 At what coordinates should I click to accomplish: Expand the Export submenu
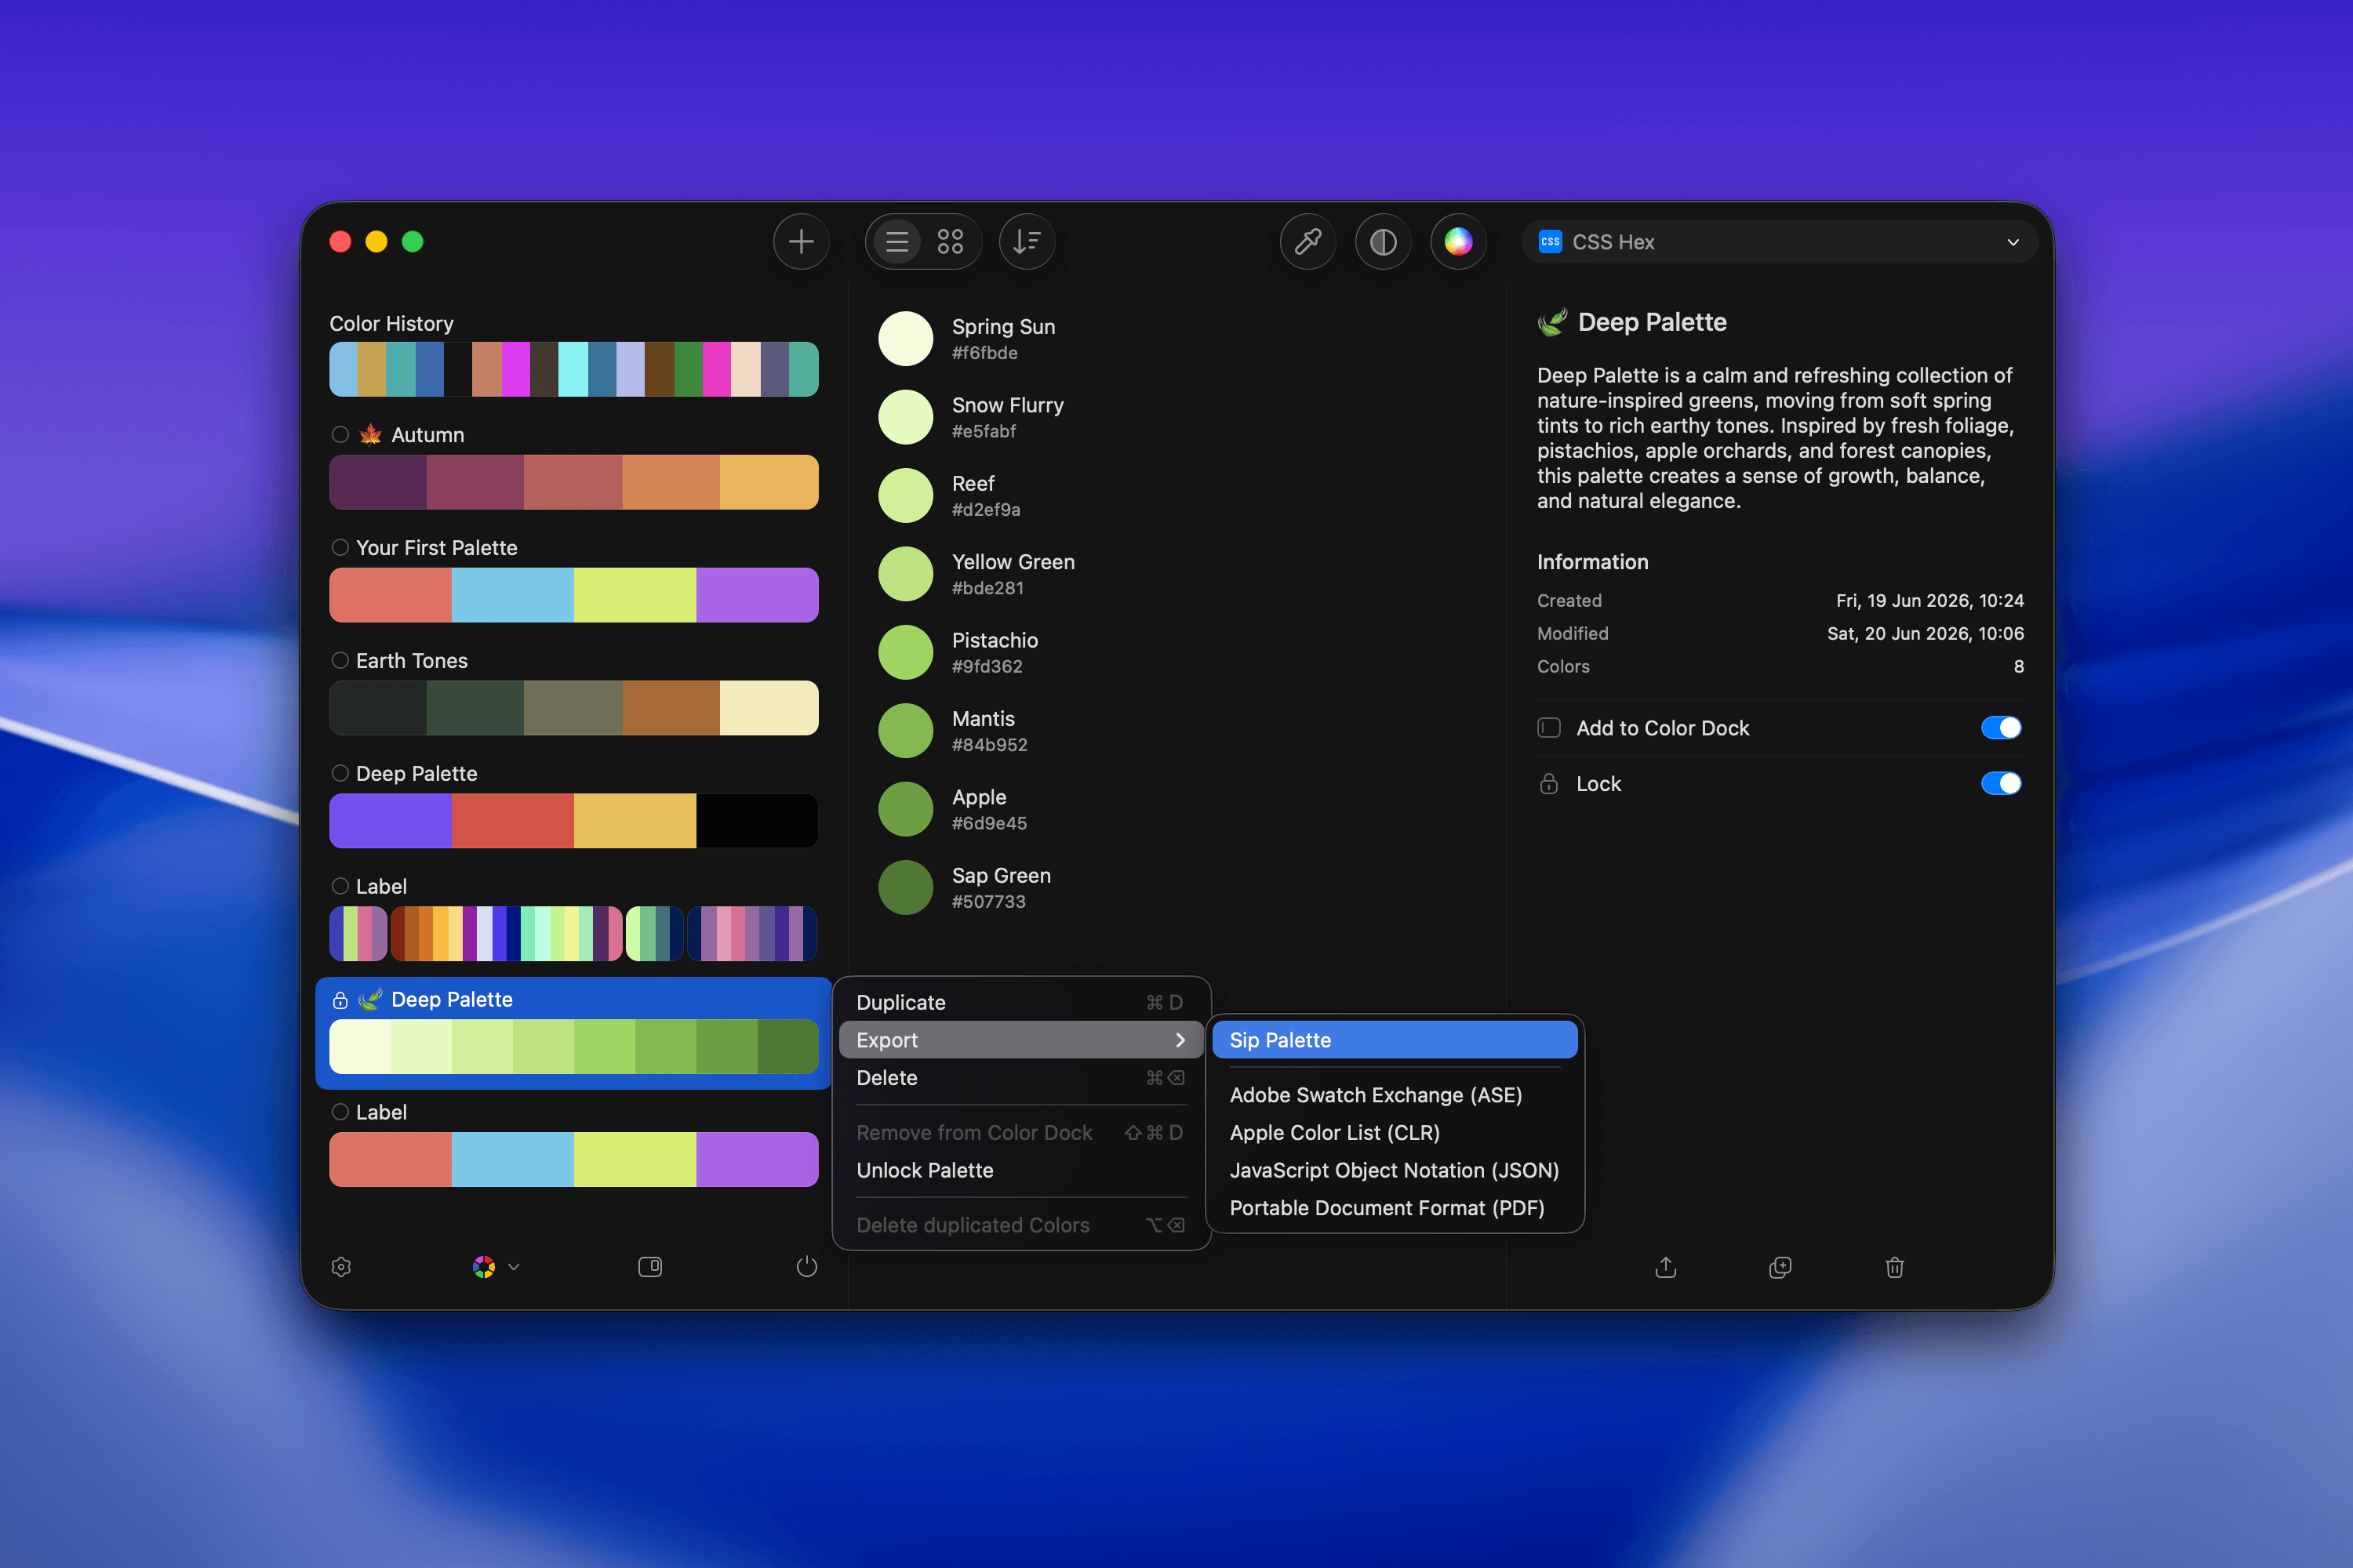click(x=1020, y=1040)
